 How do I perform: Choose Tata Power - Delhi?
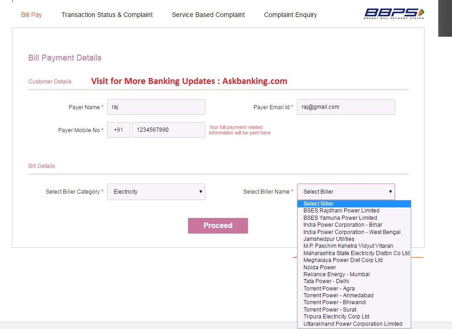click(x=354, y=281)
